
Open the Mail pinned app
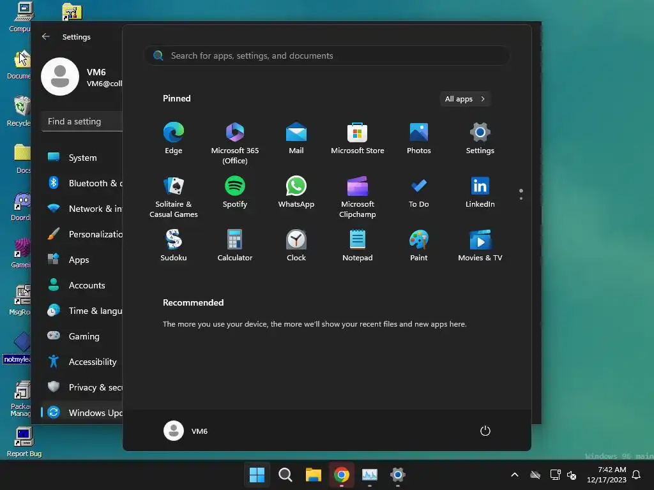tap(296, 138)
